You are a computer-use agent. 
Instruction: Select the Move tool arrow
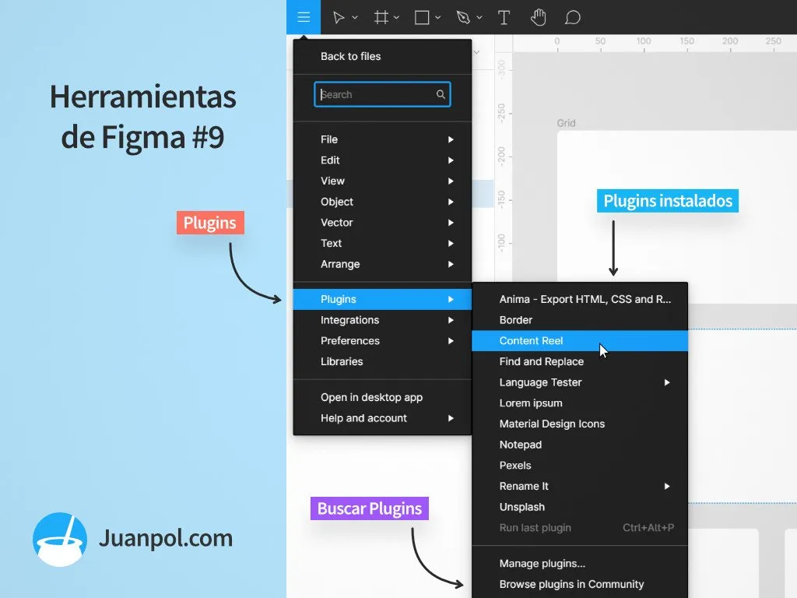click(x=338, y=18)
